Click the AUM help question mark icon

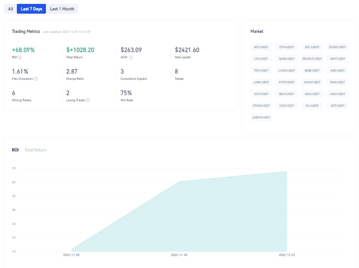click(x=131, y=57)
